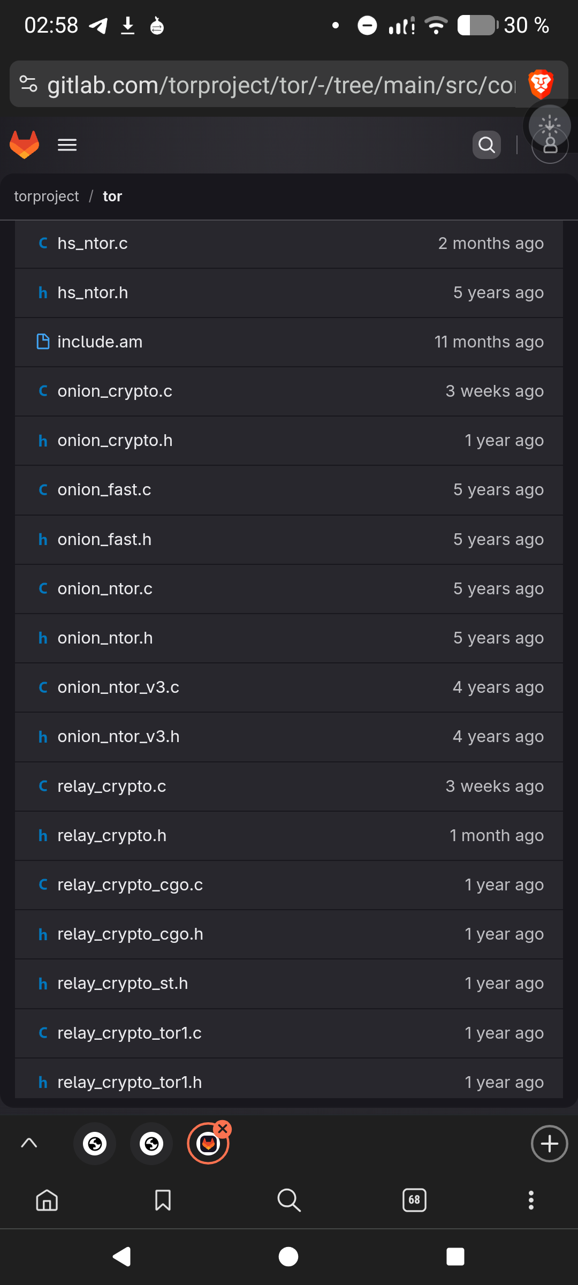The width and height of the screenshot is (578, 1285).
Task: Tap the gitlab.com URL address field
Action: click(x=281, y=85)
